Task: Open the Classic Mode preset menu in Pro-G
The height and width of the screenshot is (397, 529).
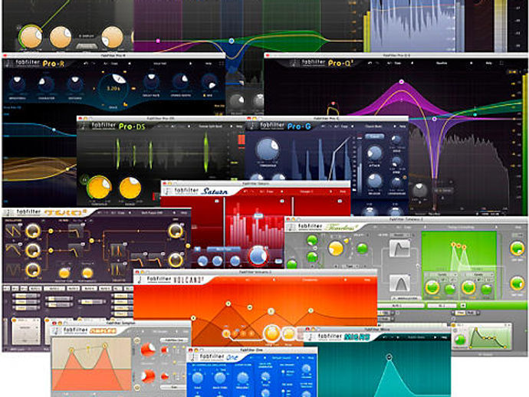Action: tap(373, 126)
